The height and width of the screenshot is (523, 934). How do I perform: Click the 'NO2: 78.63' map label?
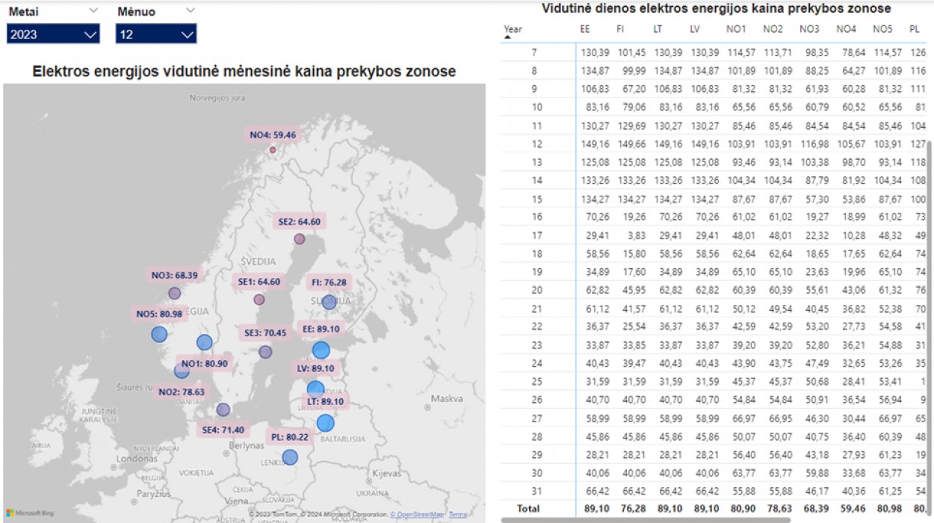pyautogui.click(x=181, y=392)
